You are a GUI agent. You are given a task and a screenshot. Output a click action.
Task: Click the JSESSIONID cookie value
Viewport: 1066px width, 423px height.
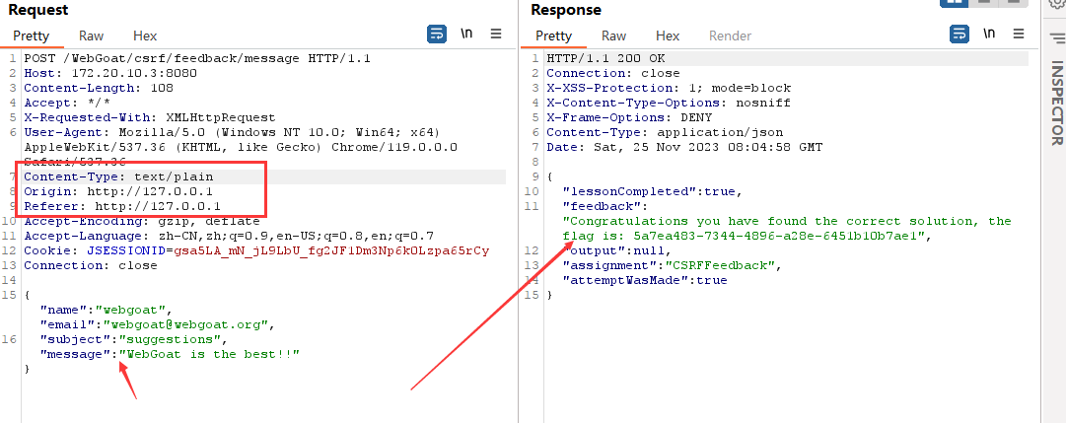[331, 251]
